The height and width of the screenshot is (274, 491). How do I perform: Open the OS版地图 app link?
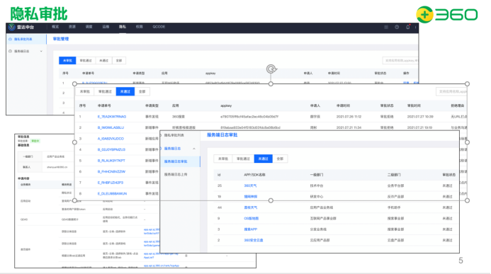pyautogui.click(x=251, y=219)
